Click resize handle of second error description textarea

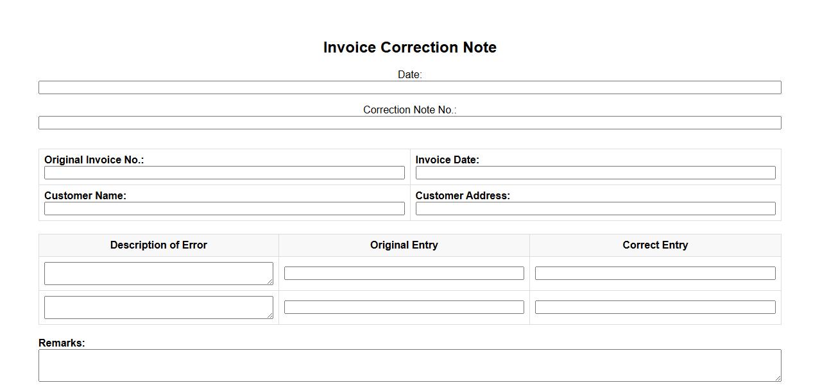(269, 315)
